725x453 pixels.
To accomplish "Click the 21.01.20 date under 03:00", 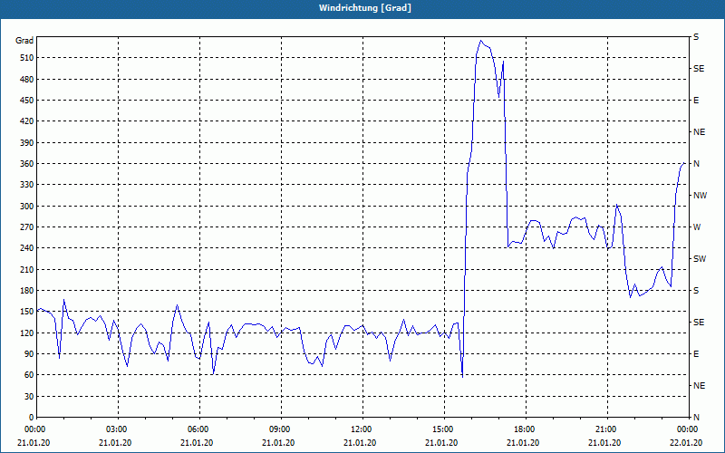I will coord(115,442).
